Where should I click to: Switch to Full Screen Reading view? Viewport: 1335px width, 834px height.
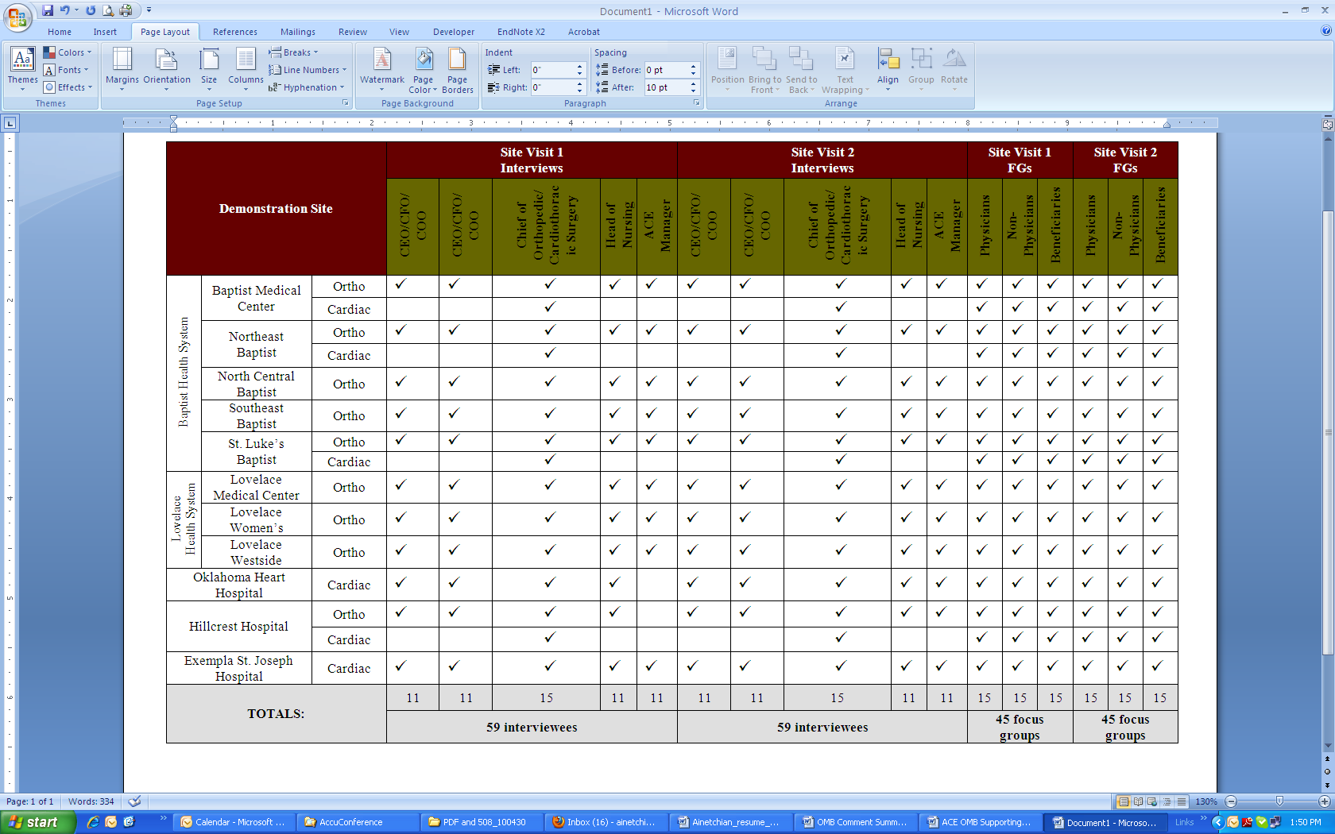pos(1138,801)
